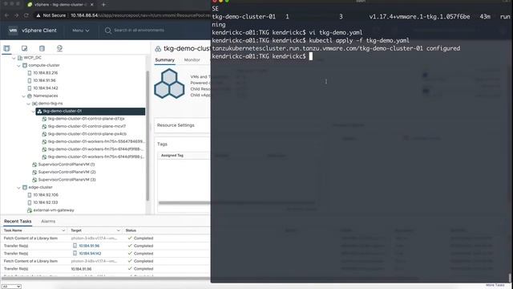513x289 pixels.
Task: Click the Not Secure warning in address bar
Action: point(51,15)
